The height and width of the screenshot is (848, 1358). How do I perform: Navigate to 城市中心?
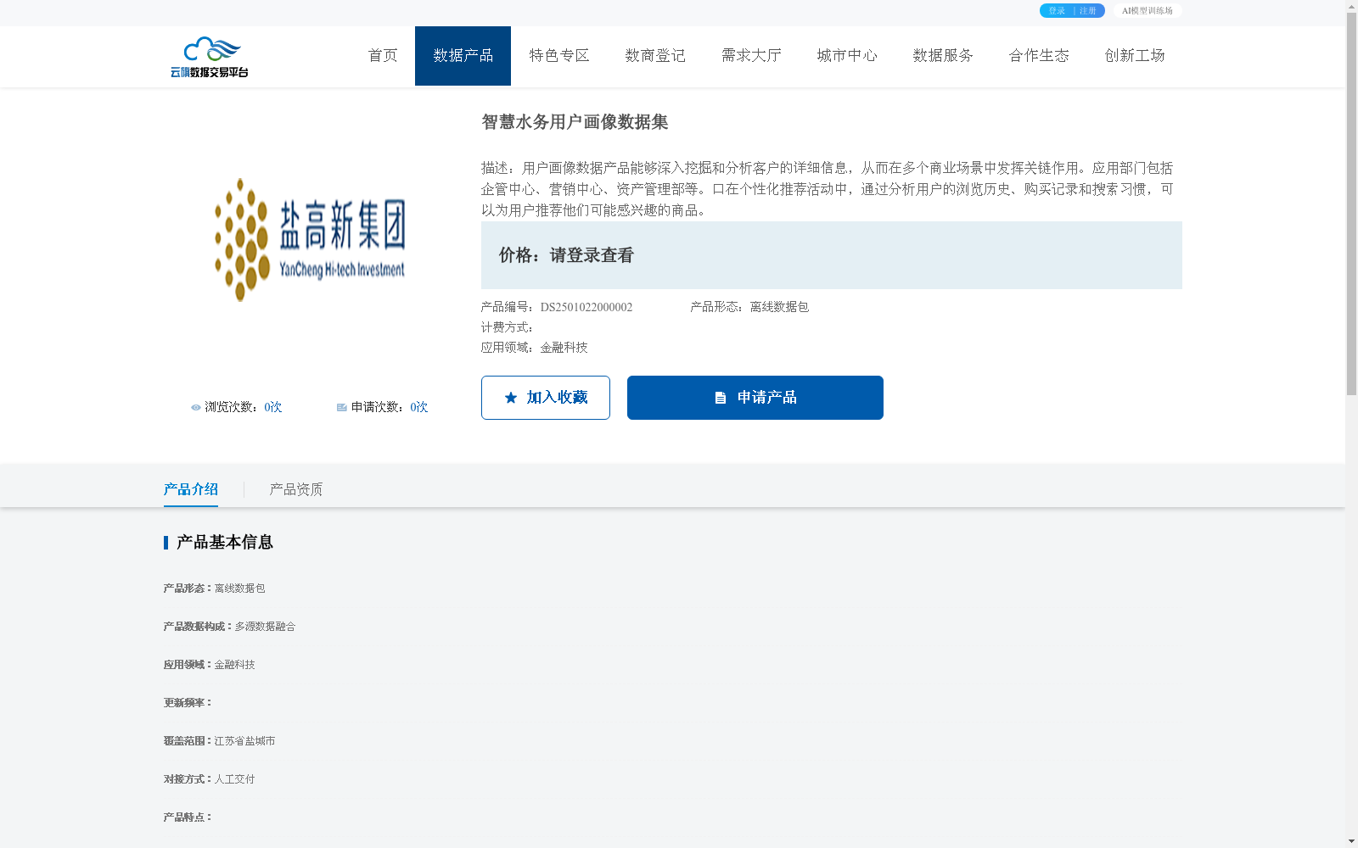847,56
